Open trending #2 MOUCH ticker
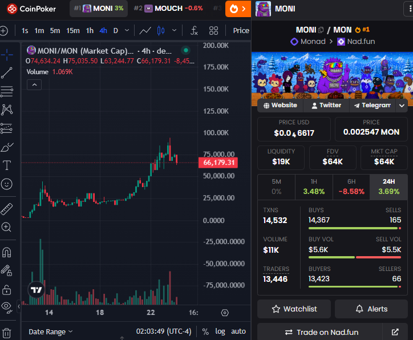 (x=168, y=9)
